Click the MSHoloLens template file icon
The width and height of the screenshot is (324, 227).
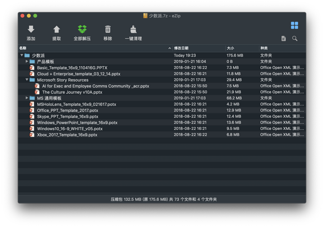(x=32, y=104)
